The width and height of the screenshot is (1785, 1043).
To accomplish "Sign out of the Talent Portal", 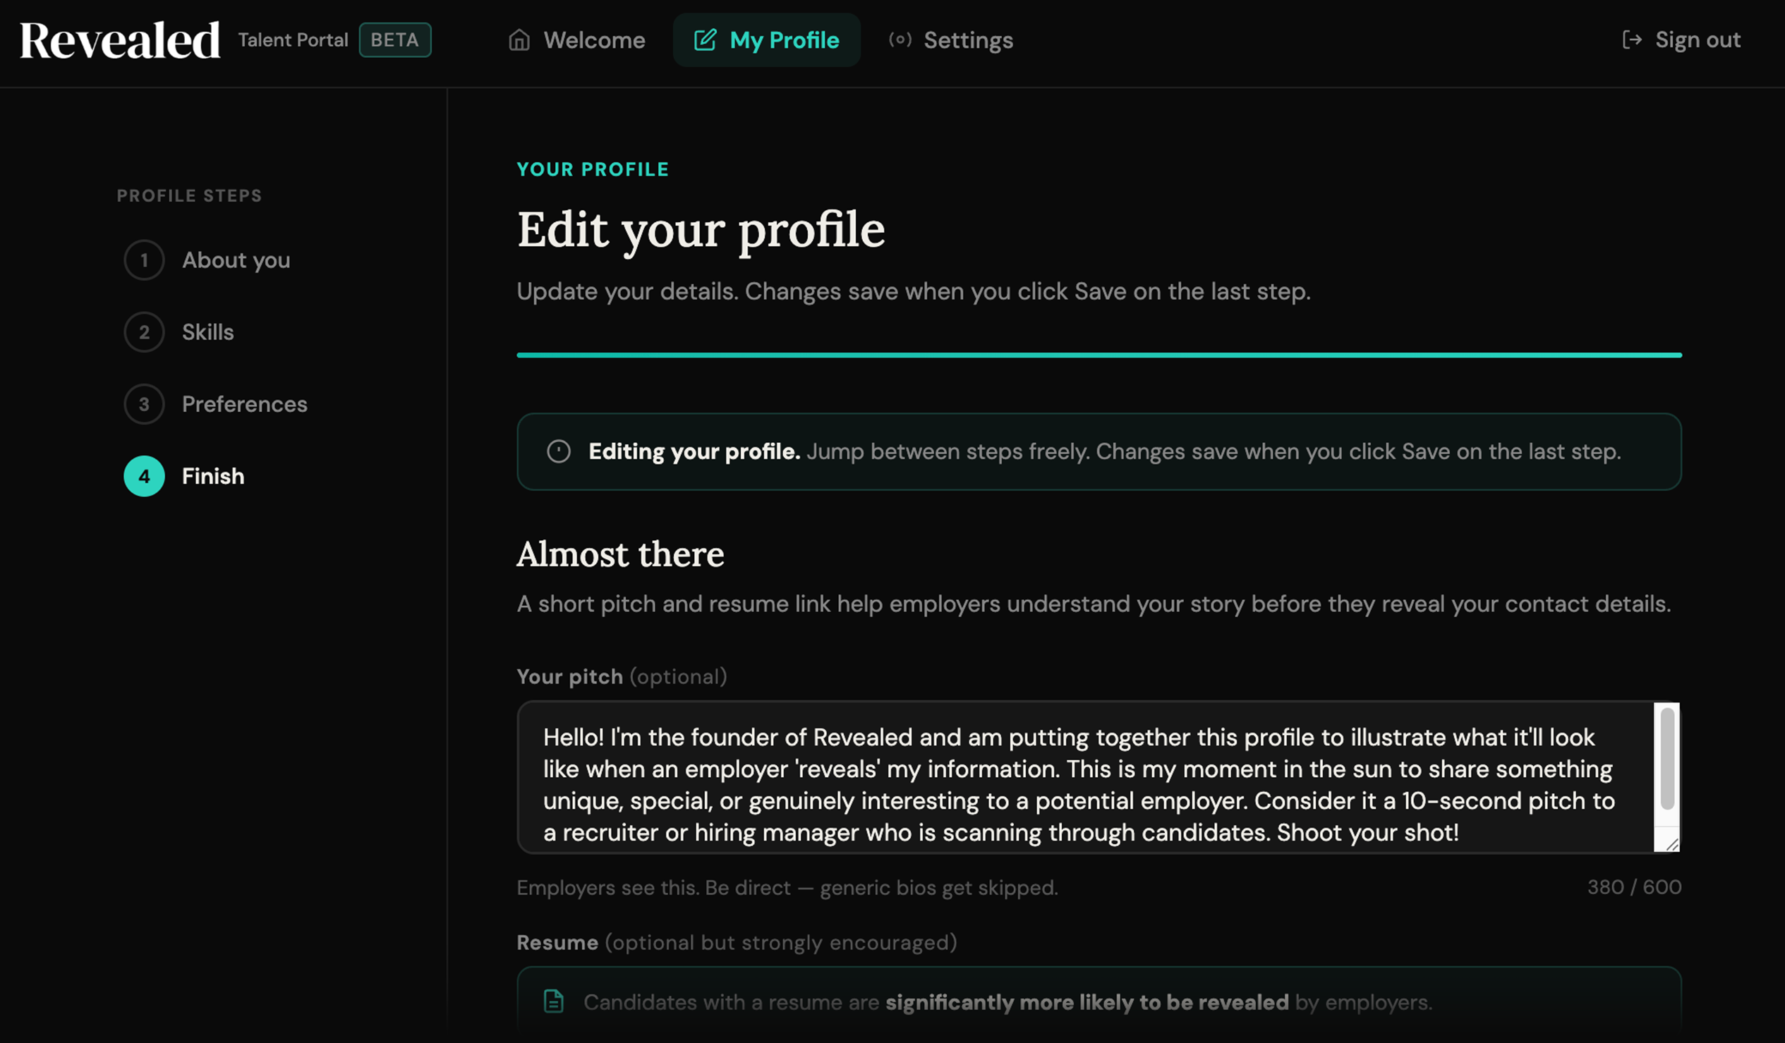I will (x=1681, y=40).
